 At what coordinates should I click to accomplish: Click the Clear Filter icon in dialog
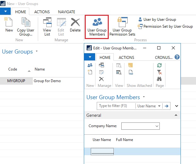coord(159,72)
